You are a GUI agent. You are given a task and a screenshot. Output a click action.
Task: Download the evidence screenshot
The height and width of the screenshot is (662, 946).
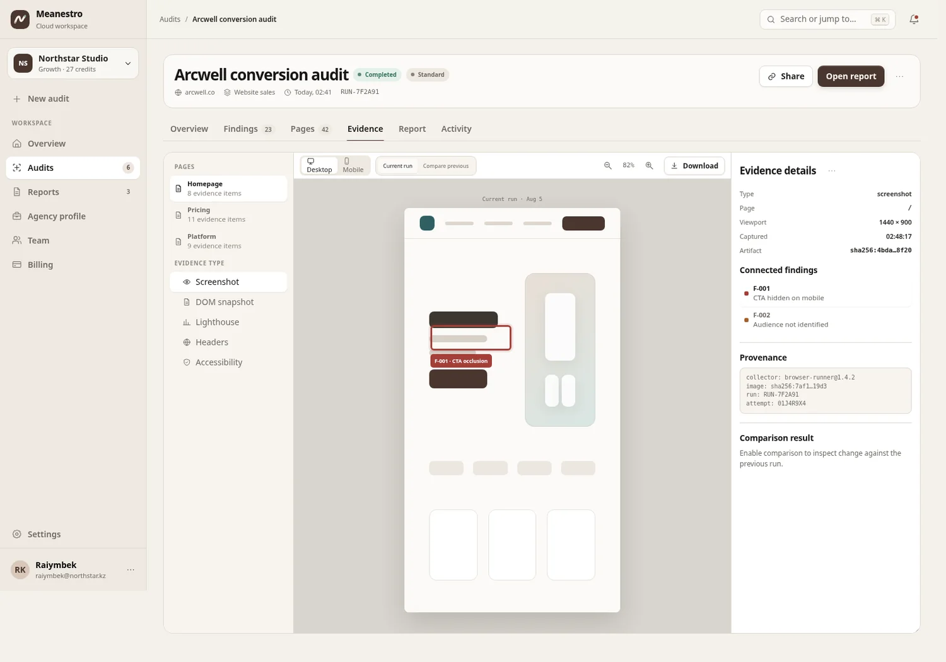point(694,166)
